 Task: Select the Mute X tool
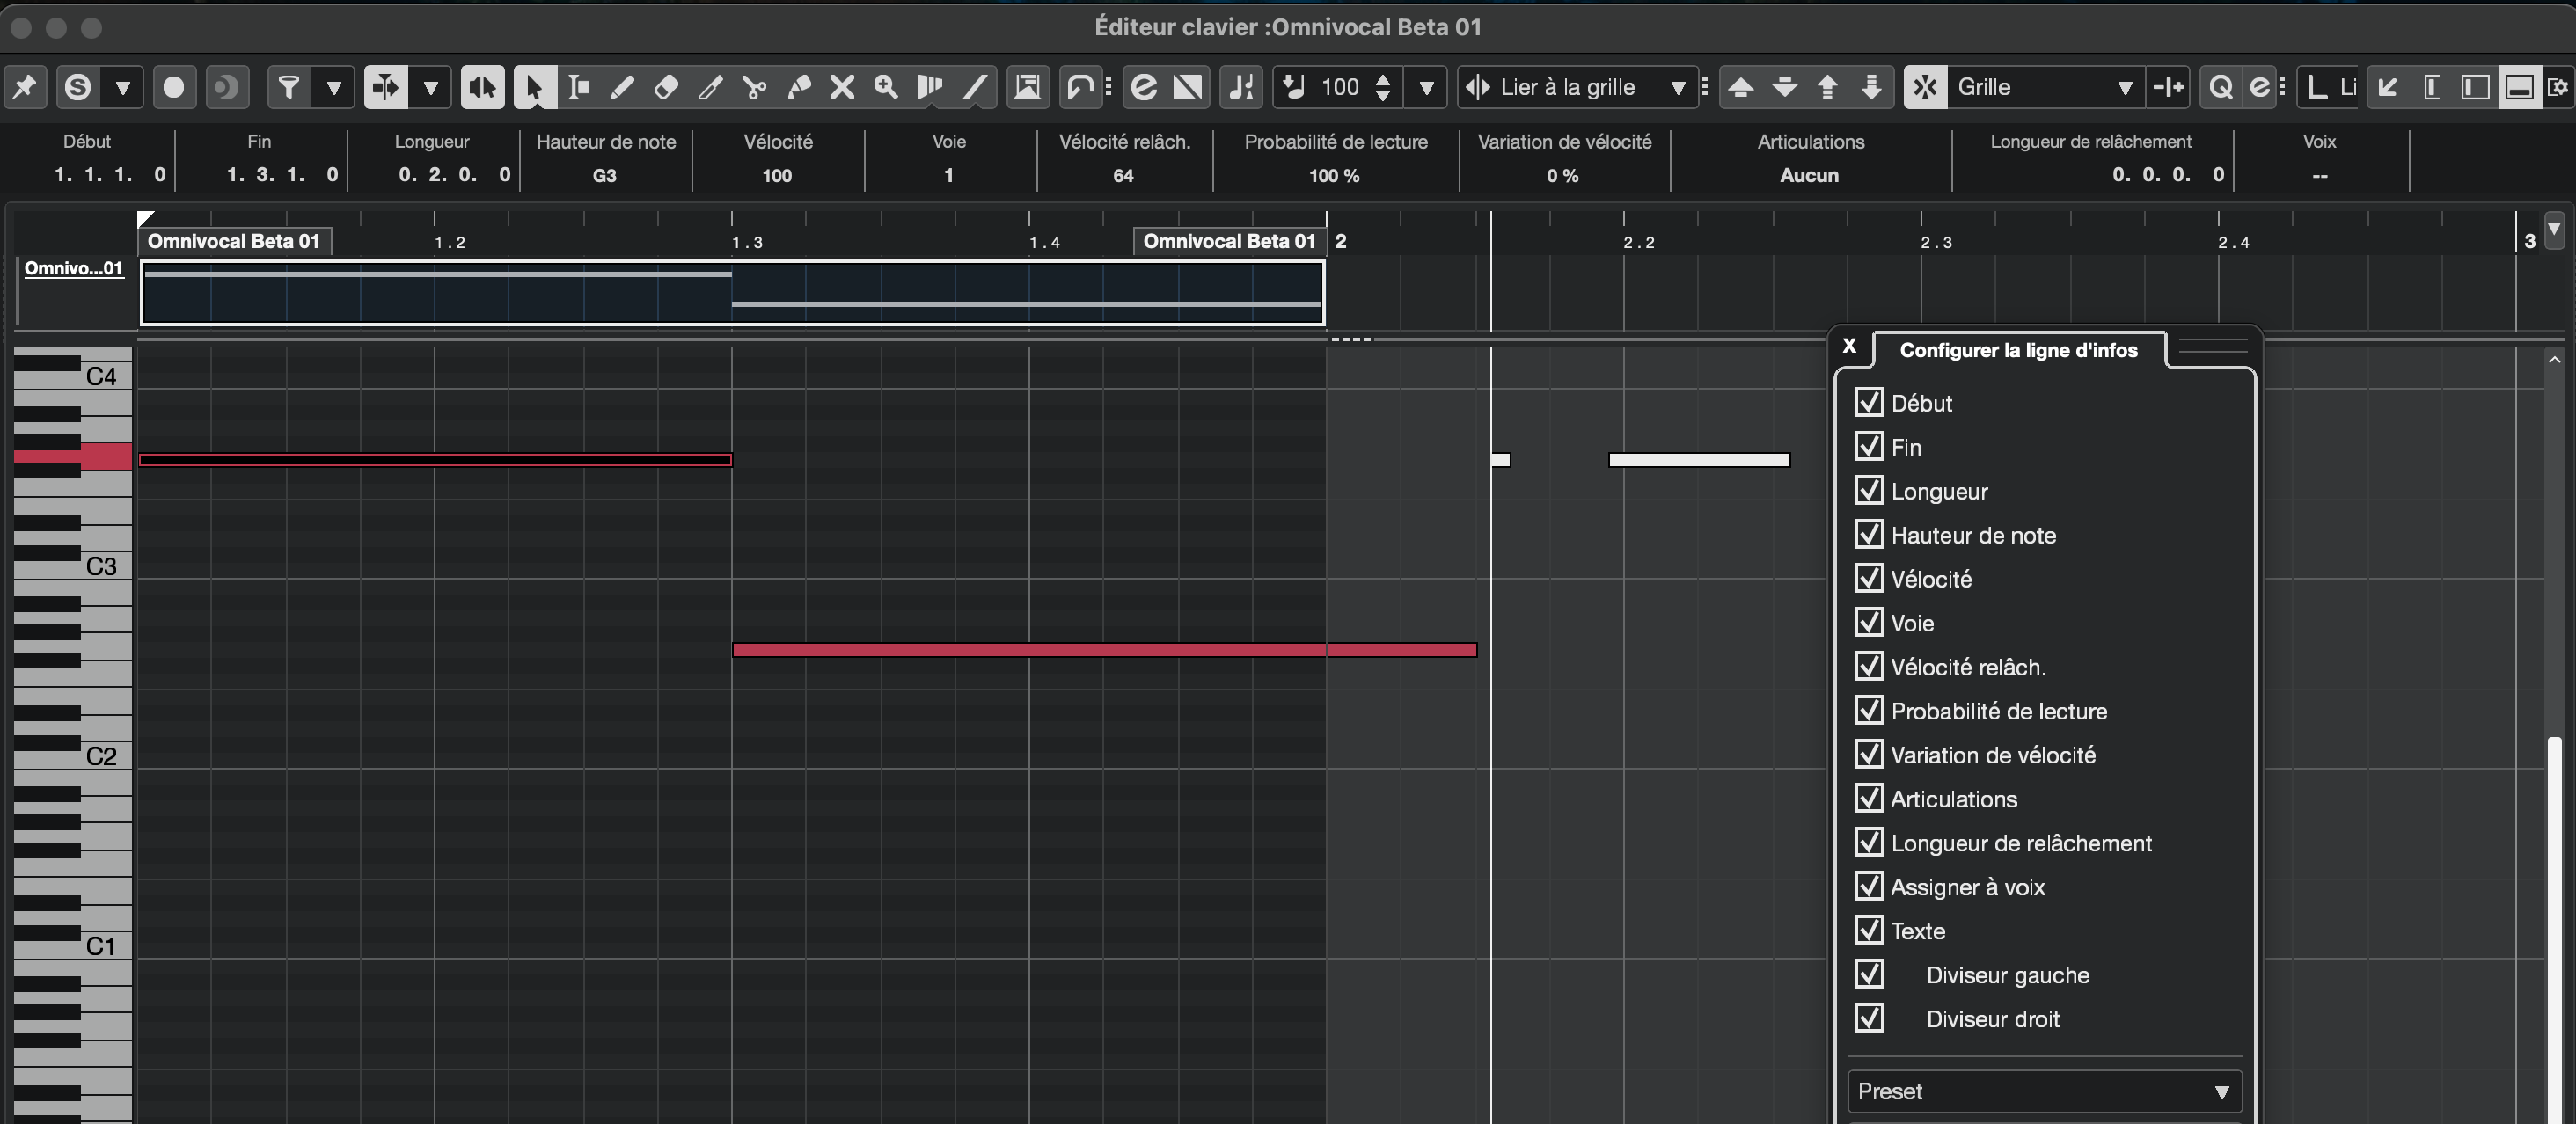842,88
